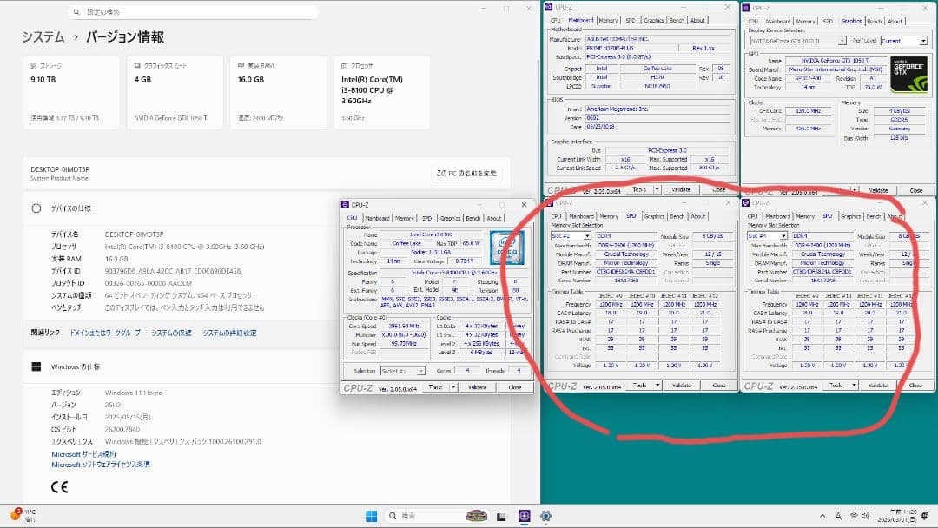This screenshot has width=938, height=528.
Task: Open the About tab in the front CPU-Z window
Action: click(x=494, y=218)
